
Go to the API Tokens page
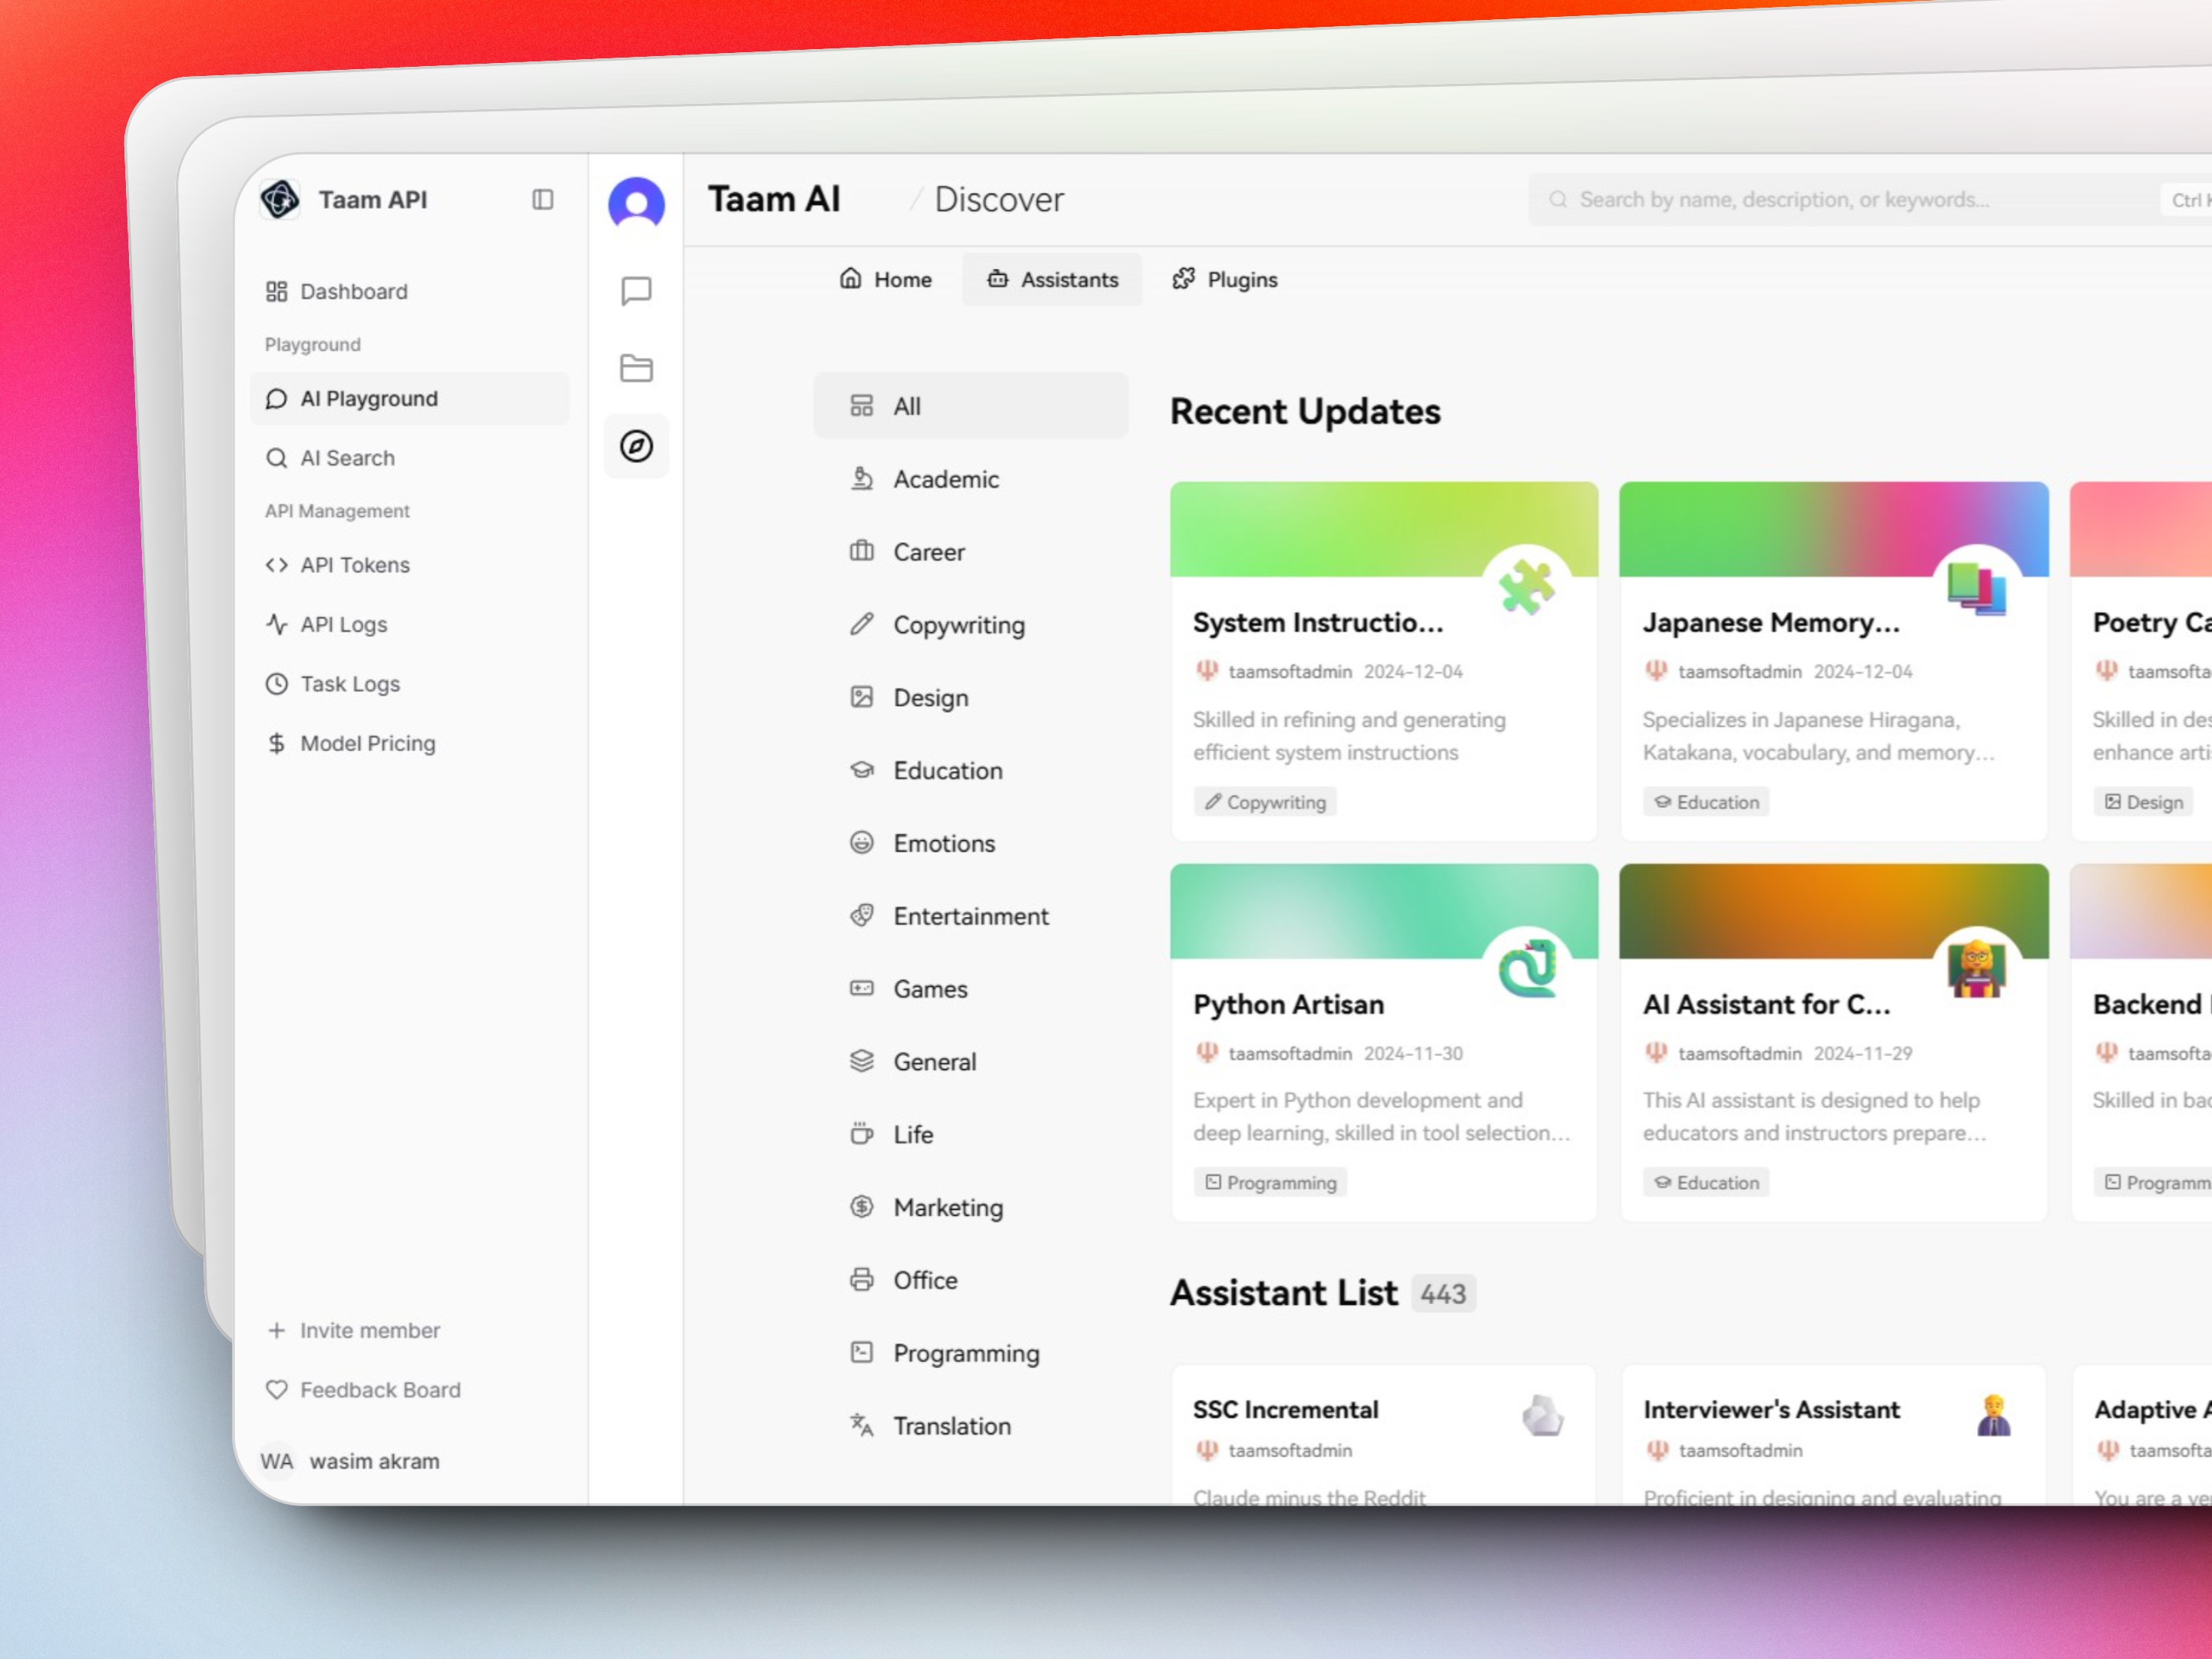point(354,565)
